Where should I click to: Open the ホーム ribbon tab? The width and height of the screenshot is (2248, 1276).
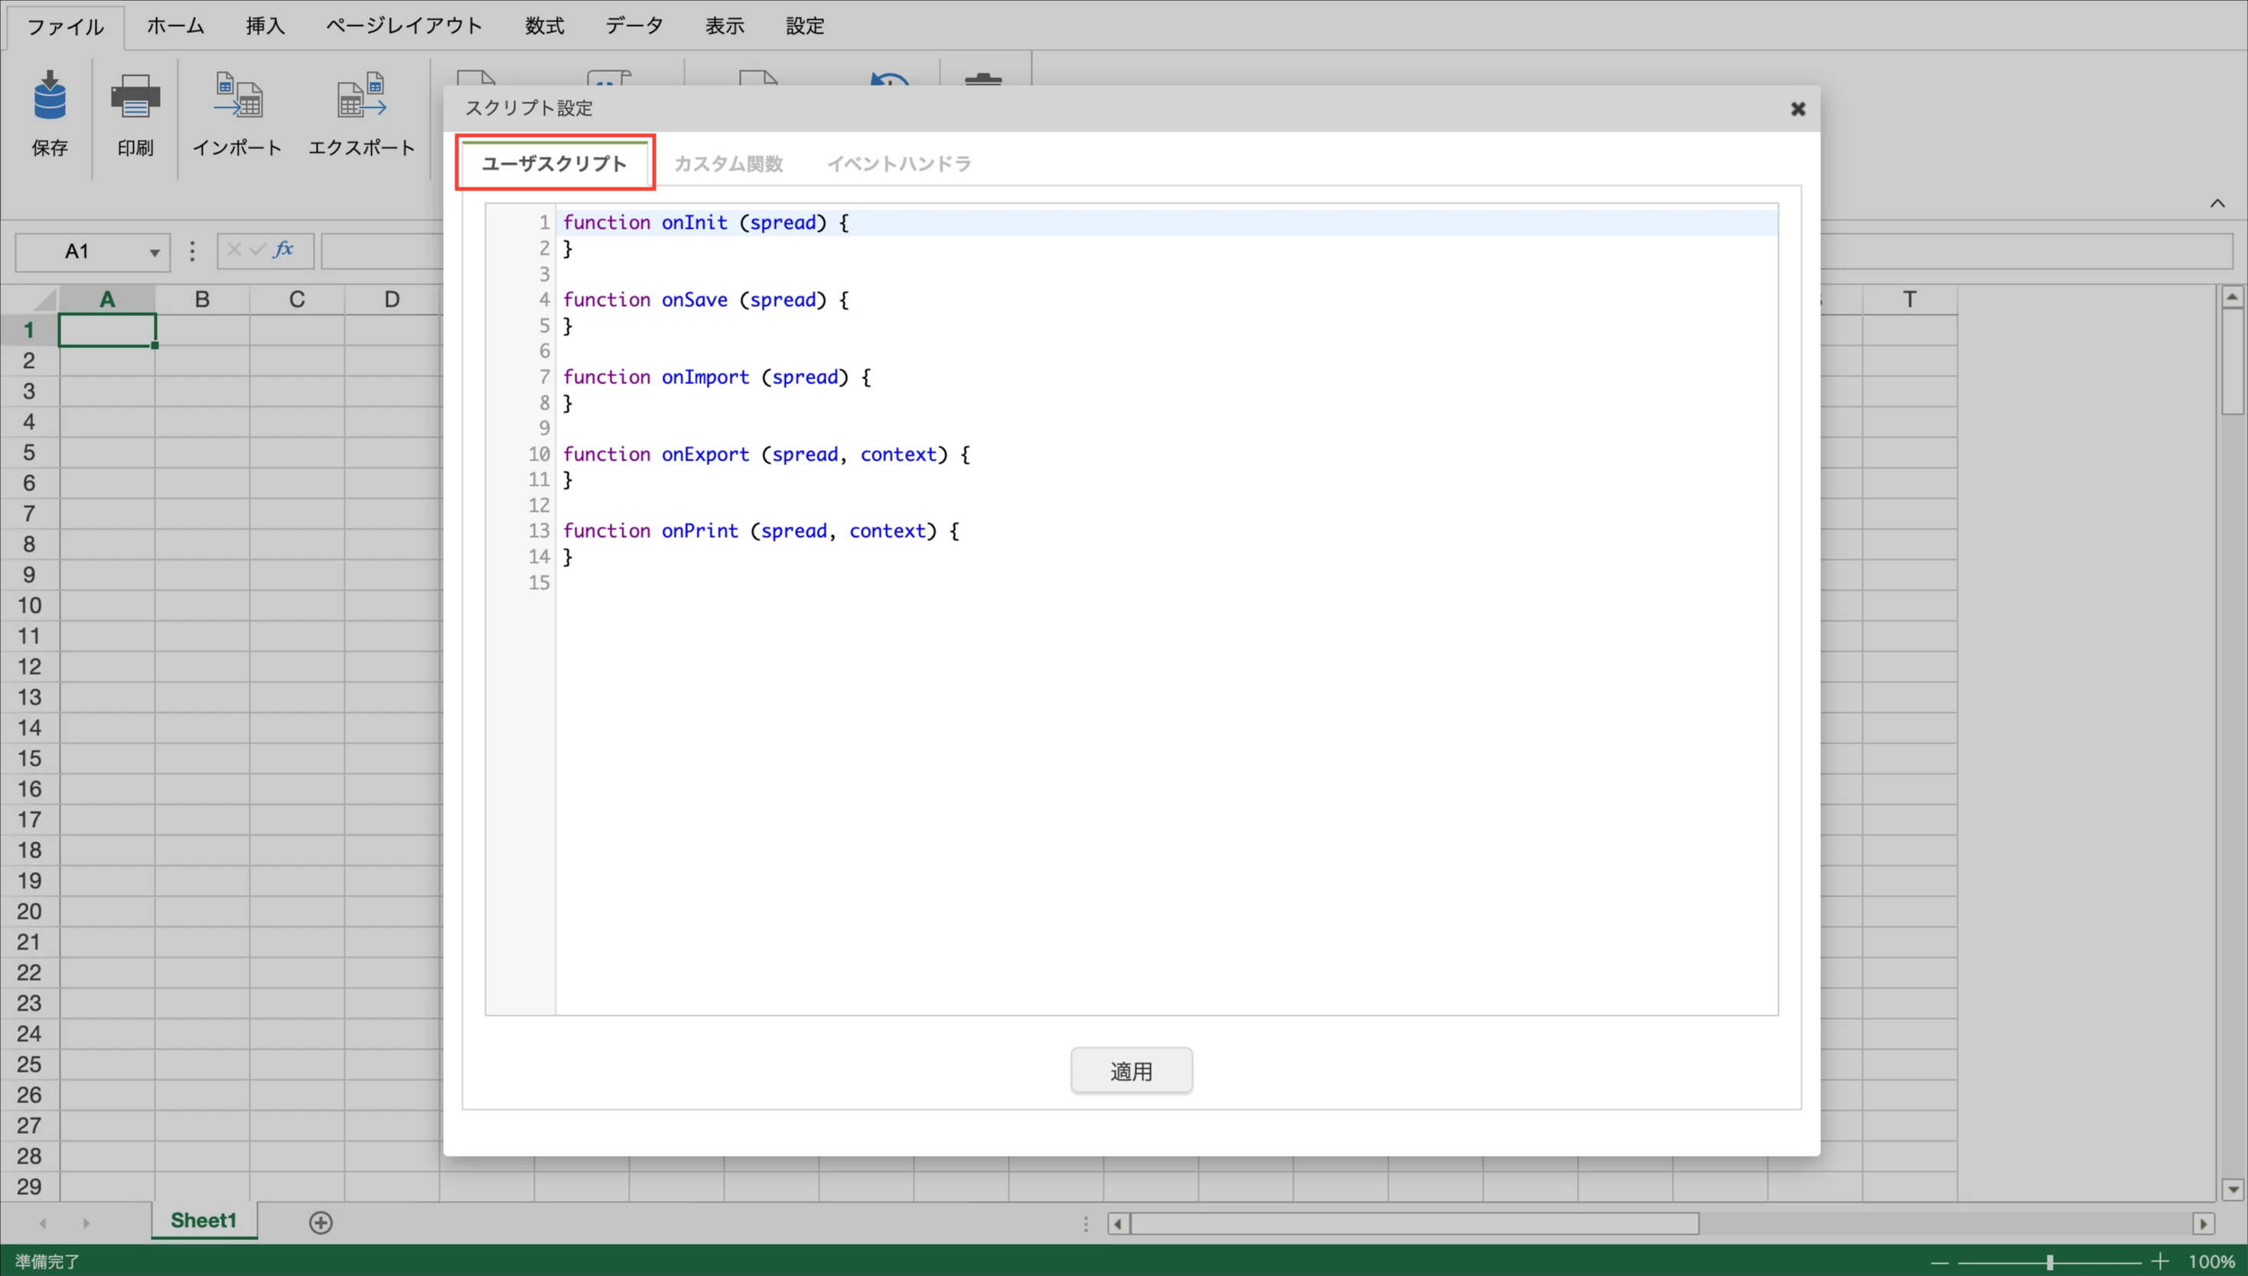pos(175,26)
